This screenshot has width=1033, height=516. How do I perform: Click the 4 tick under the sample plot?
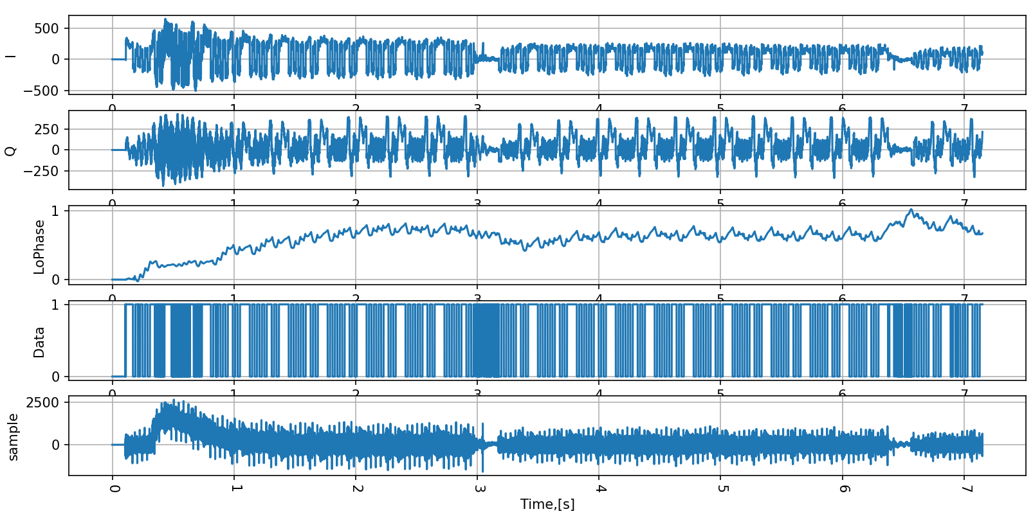pyautogui.click(x=599, y=488)
